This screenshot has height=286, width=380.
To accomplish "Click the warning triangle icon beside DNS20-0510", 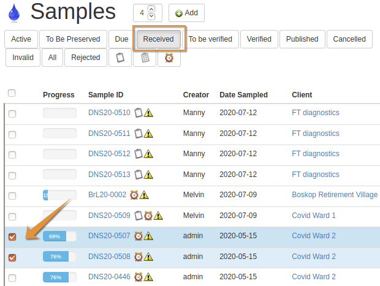I will coord(148,113).
